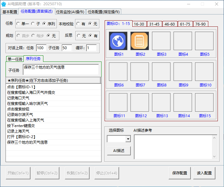Select the empty 图标15 icon slot

coord(204,102)
